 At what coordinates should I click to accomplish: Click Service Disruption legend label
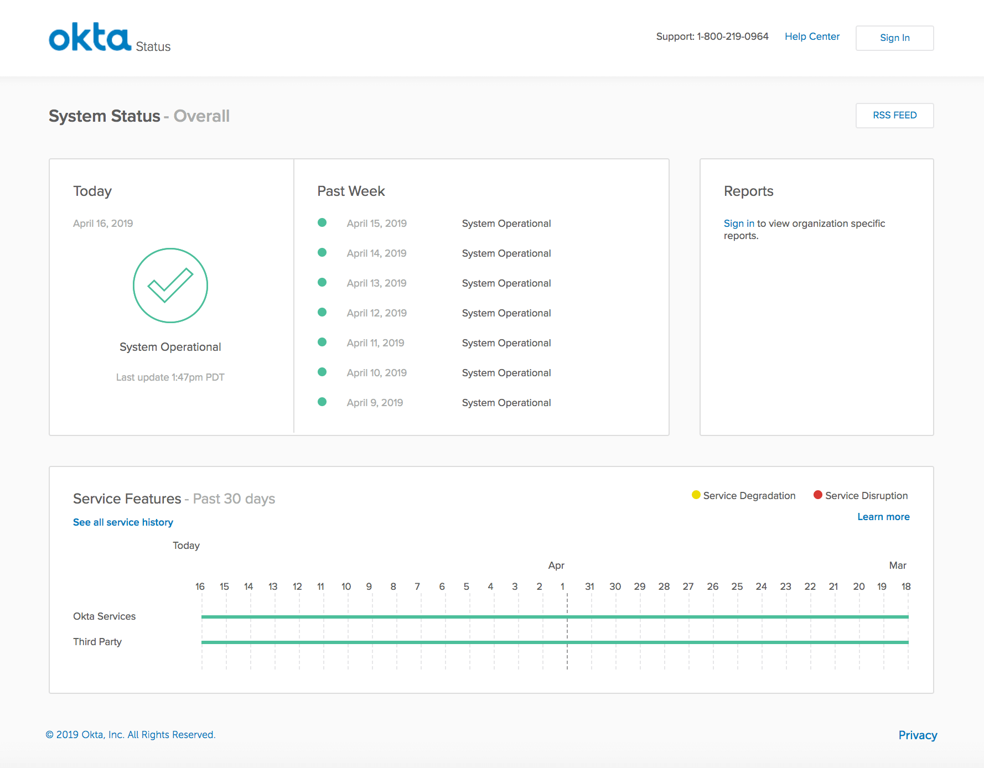pyautogui.click(x=867, y=496)
